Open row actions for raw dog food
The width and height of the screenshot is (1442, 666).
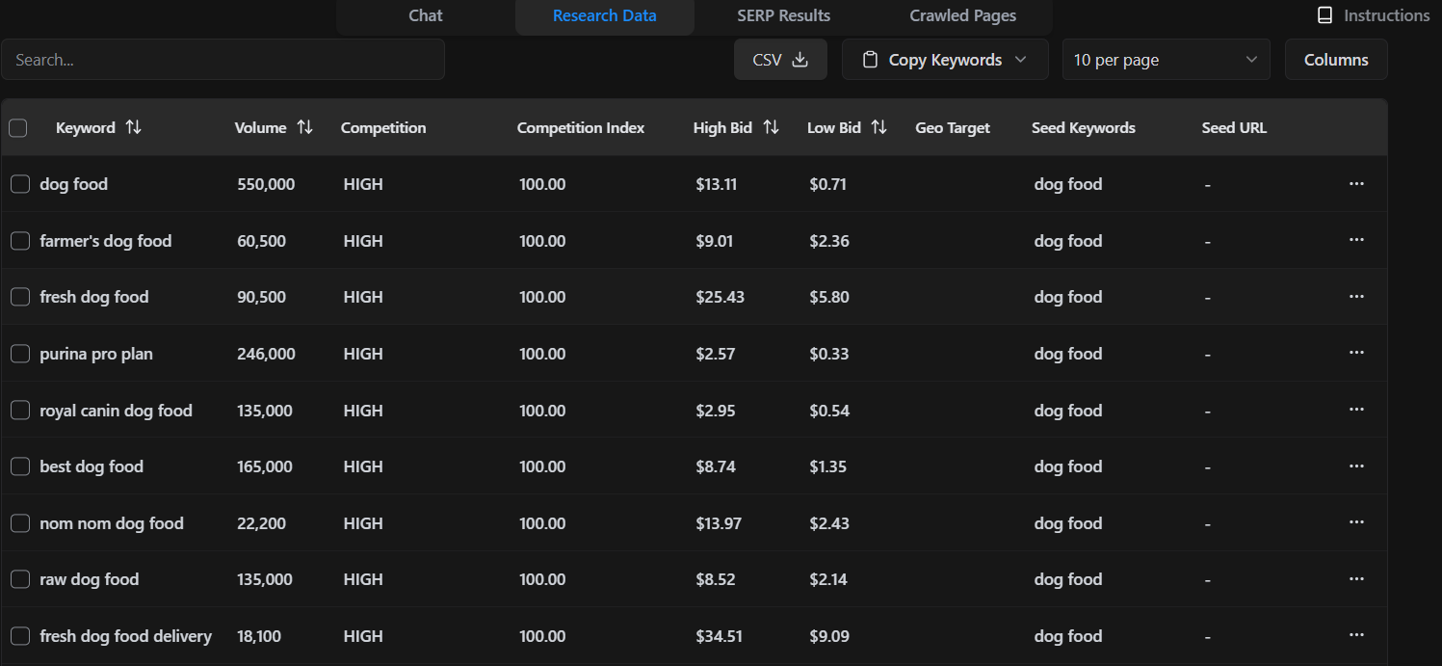[1356, 578]
